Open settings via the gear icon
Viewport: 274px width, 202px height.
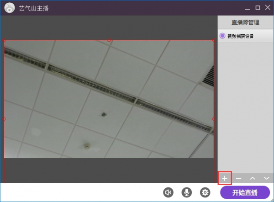(205, 192)
